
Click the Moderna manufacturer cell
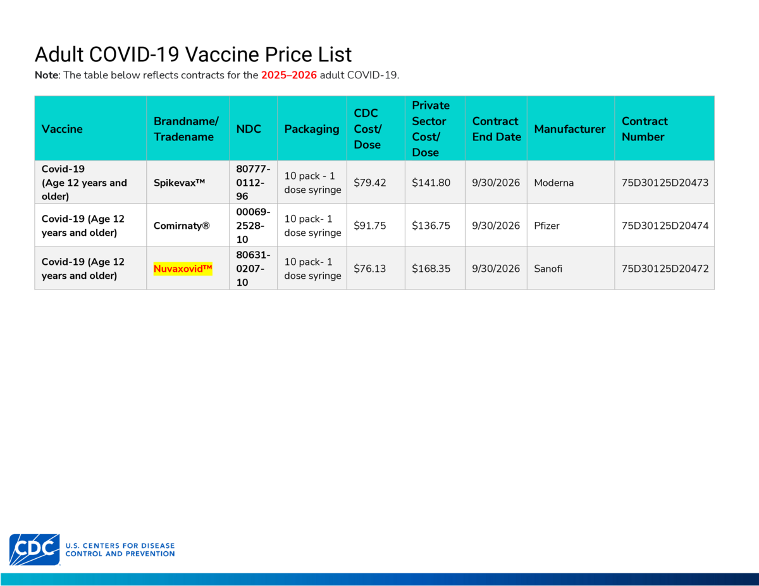[x=571, y=182]
